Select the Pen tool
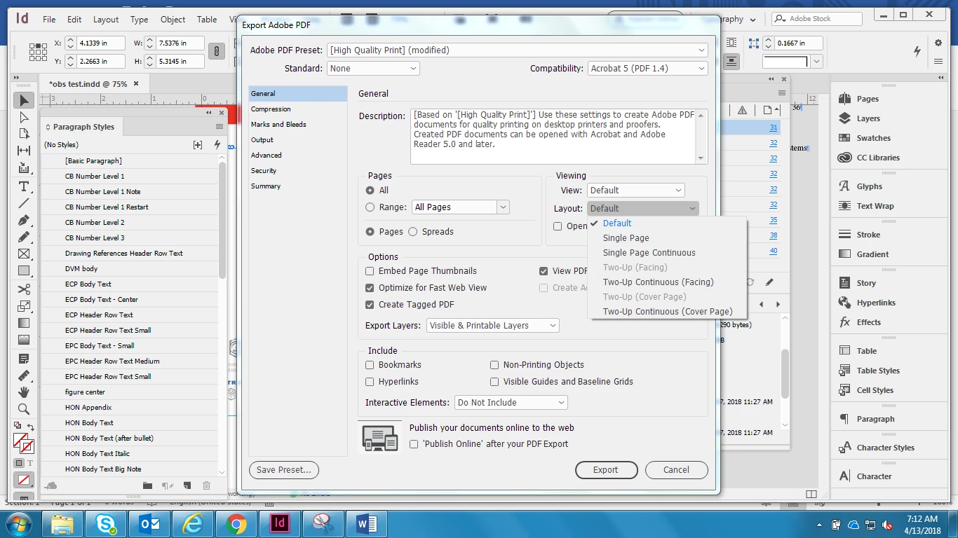Image resolution: width=958 pixels, height=538 pixels. coord(24,221)
